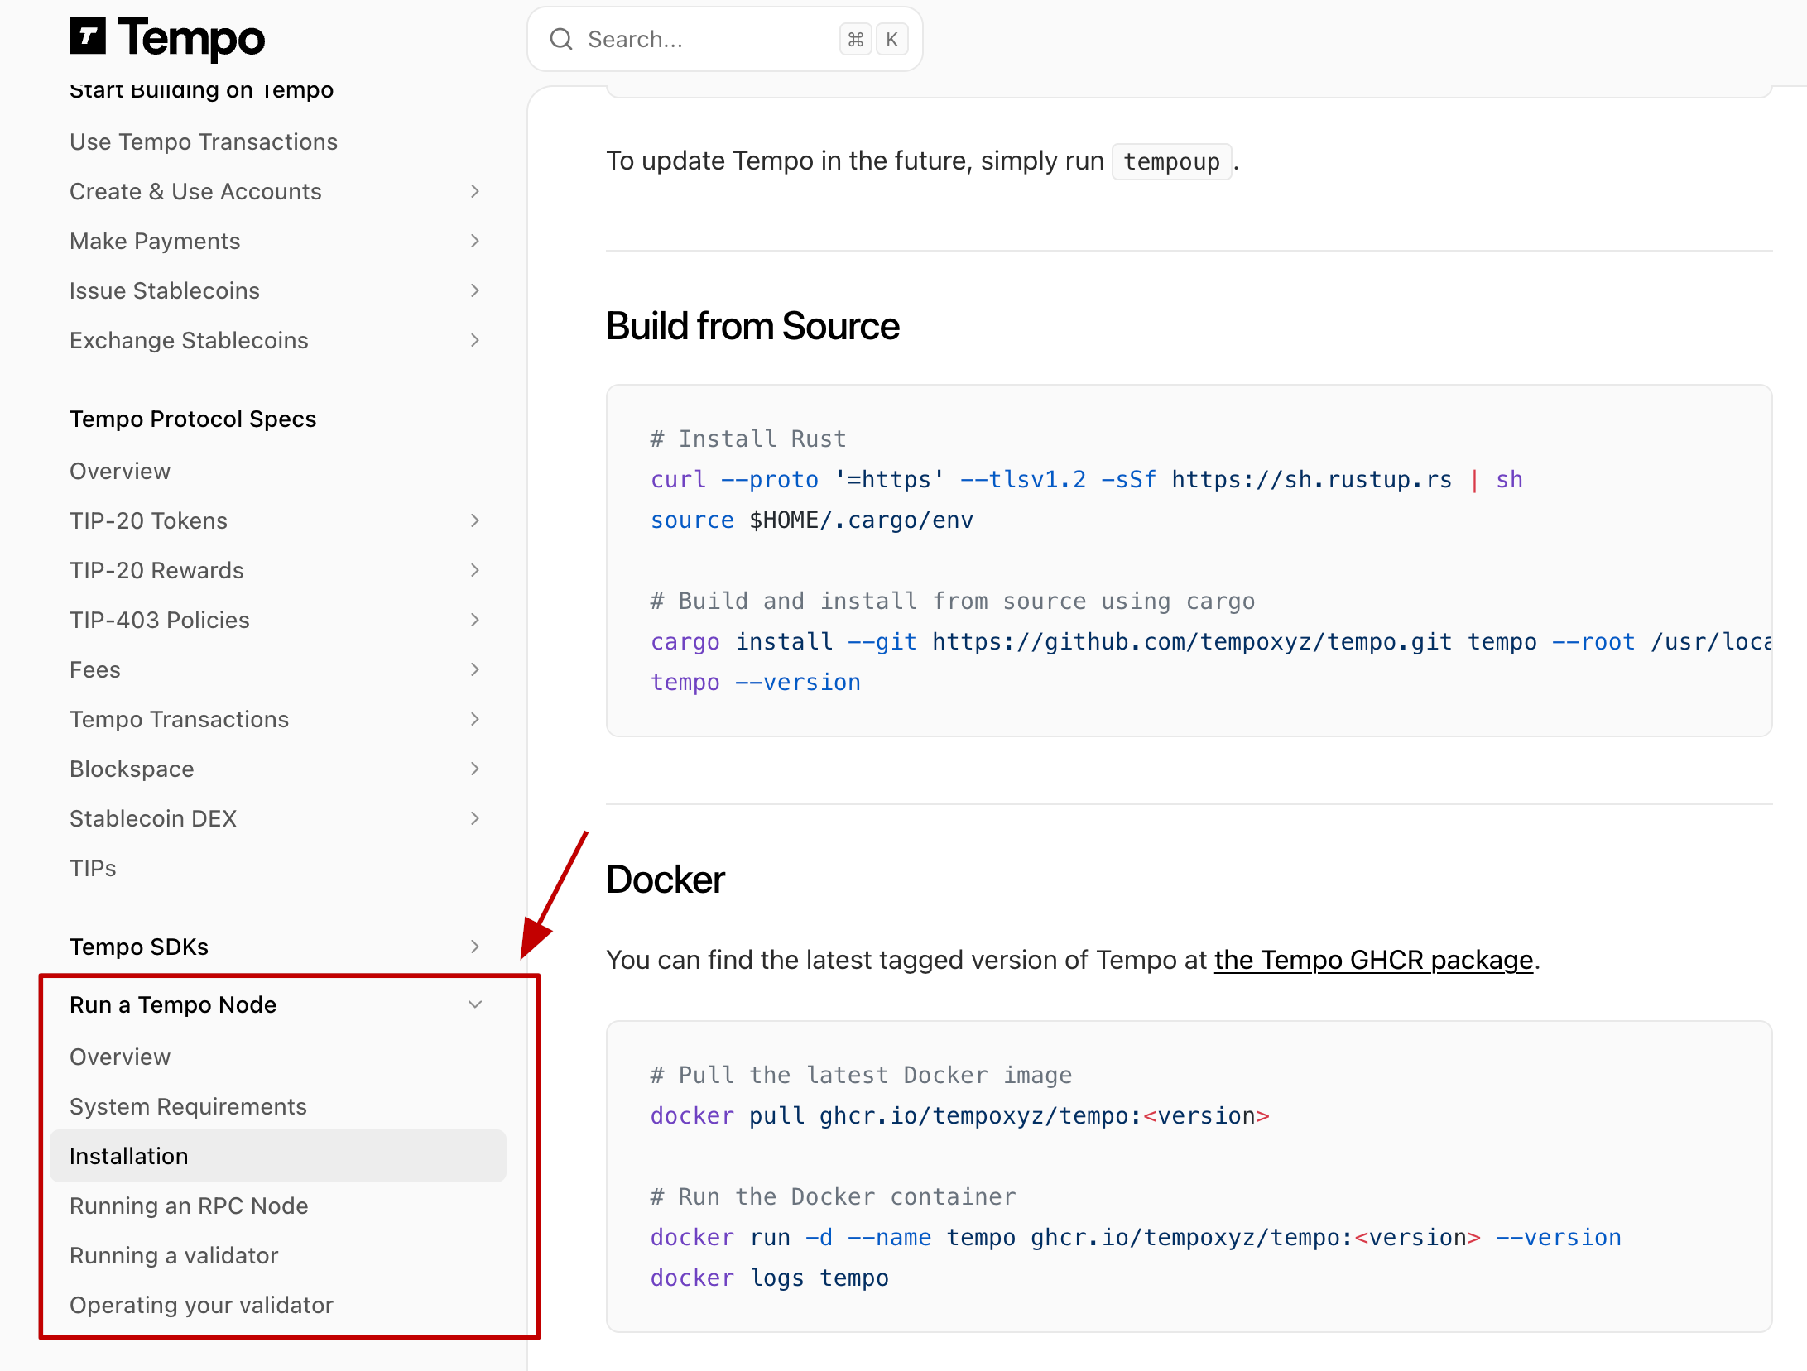Screen dimensions: 1807x1371
Task: Click the search magnifier icon
Action: (561, 39)
